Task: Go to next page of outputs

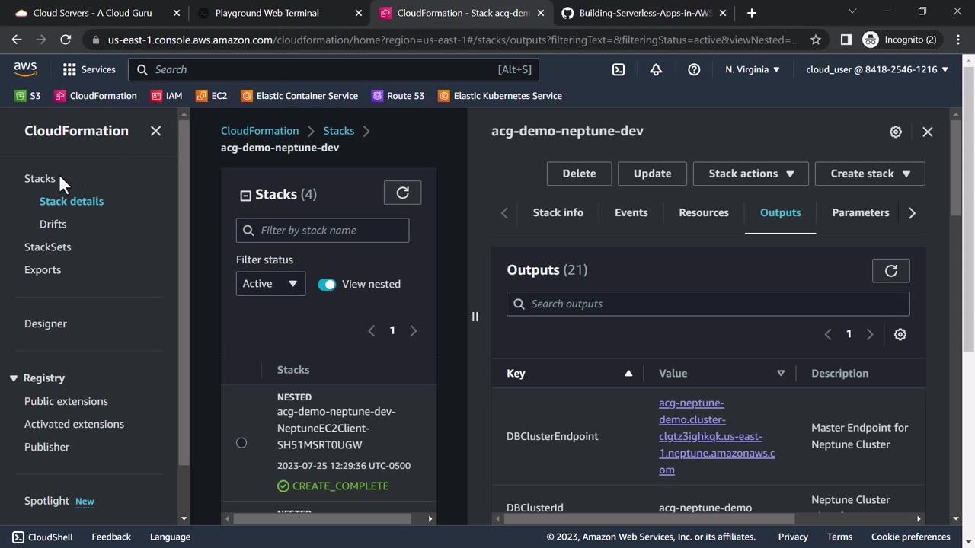Action: (870, 334)
